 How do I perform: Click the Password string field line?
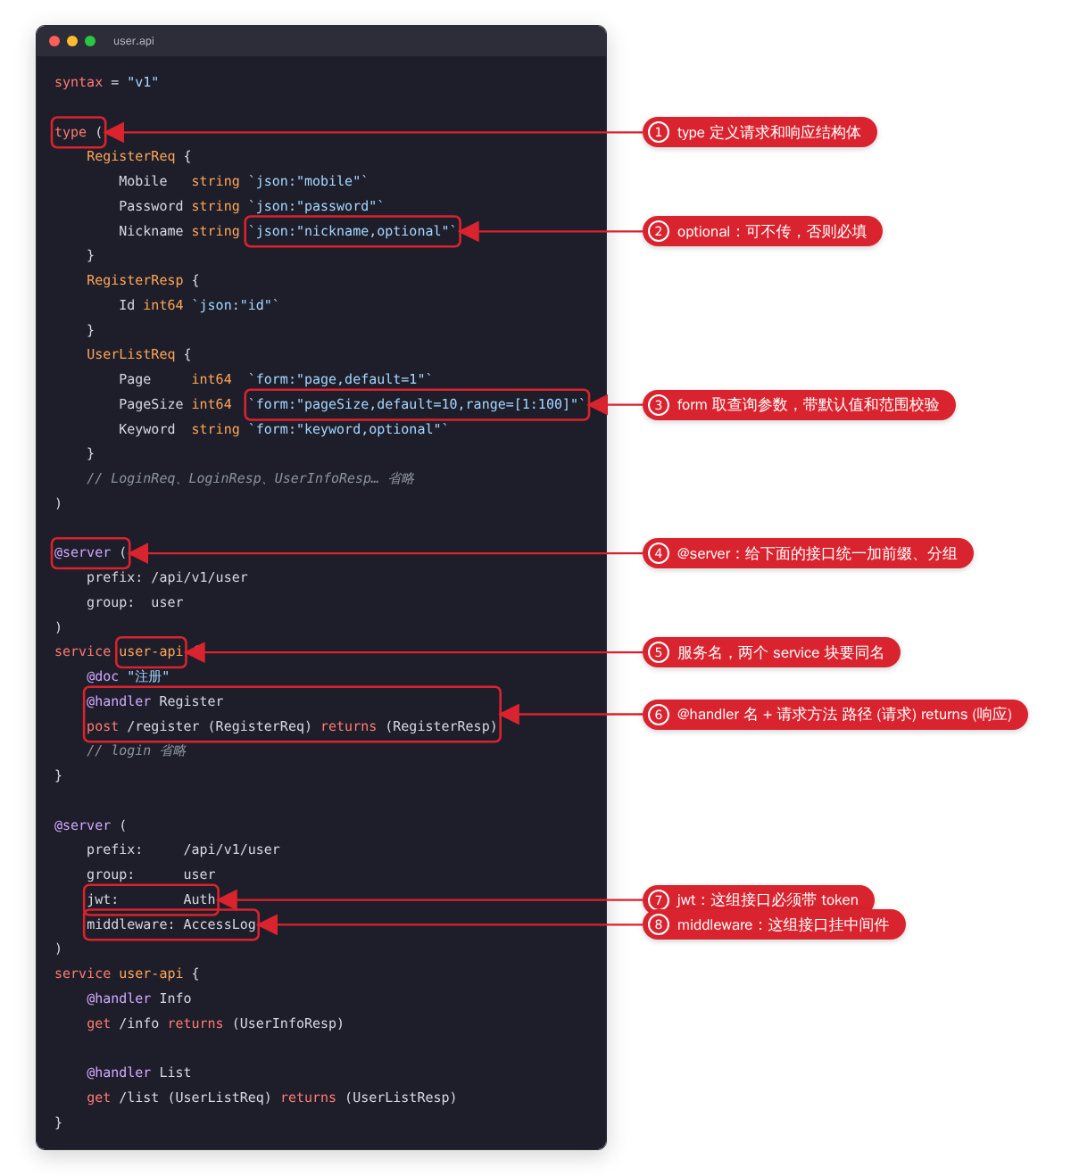coord(251,206)
